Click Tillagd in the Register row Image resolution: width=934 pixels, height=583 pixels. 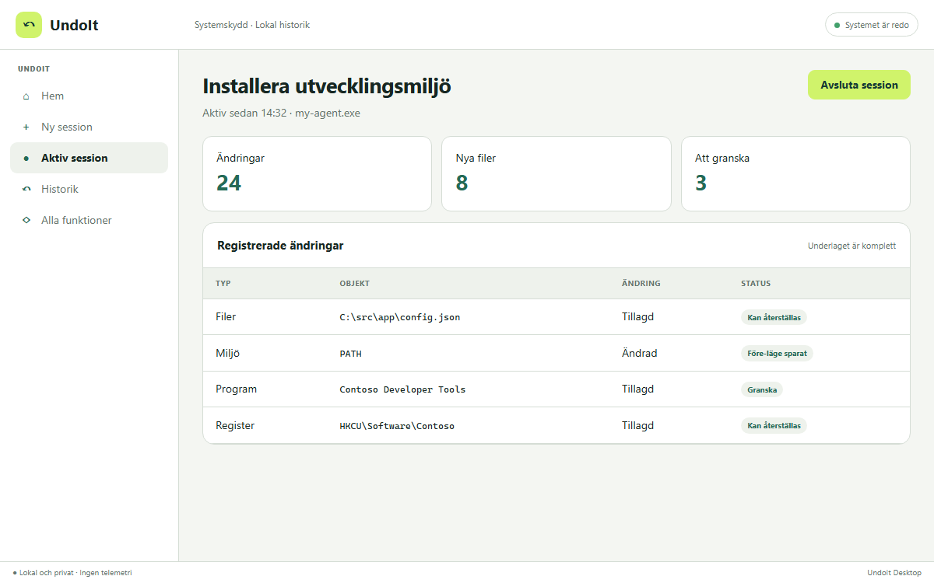coord(638,425)
